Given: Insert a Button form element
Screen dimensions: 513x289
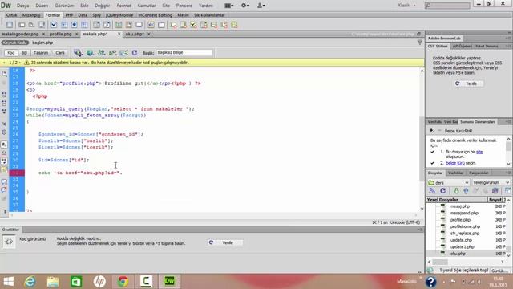Looking at the screenshot, I should point(139,25).
